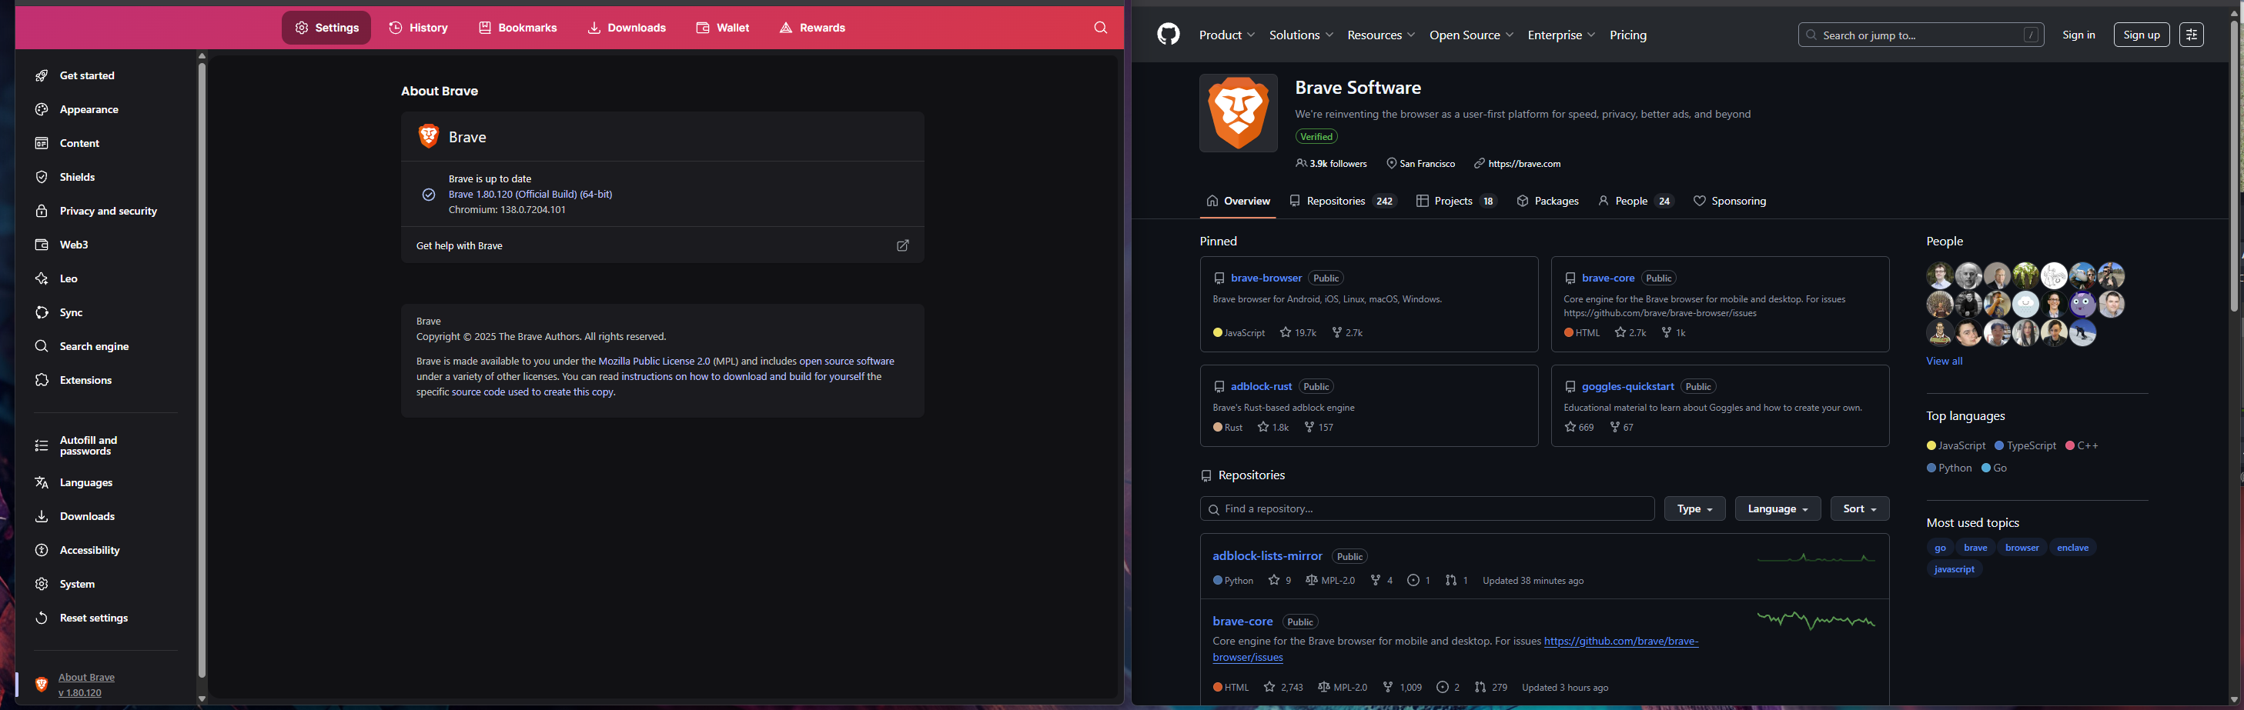
Task: Click View all under People
Action: [x=1944, y=361]
